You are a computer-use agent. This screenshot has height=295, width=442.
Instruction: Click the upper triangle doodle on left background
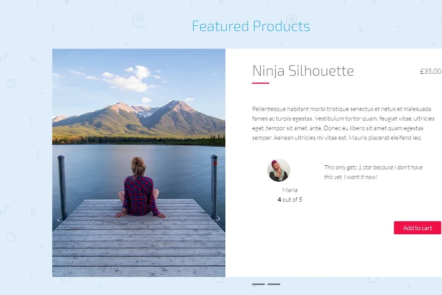pyautogui.click(x=33, y=58)
